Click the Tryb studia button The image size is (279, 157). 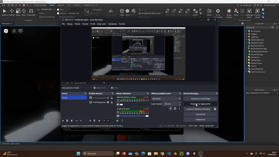tap(200, 114)
